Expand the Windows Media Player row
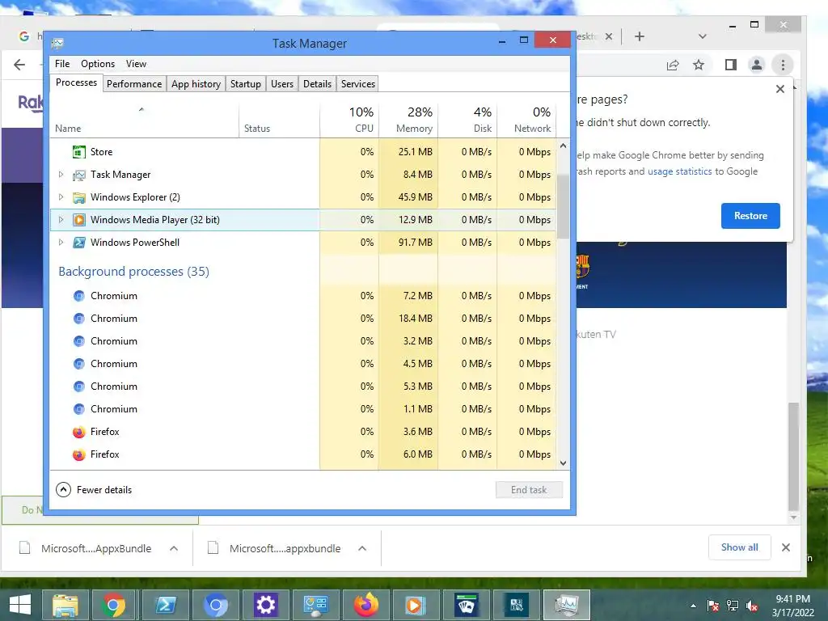Image resolution: width=828 pixels, height=621 pixels. (x=61, y=220)
